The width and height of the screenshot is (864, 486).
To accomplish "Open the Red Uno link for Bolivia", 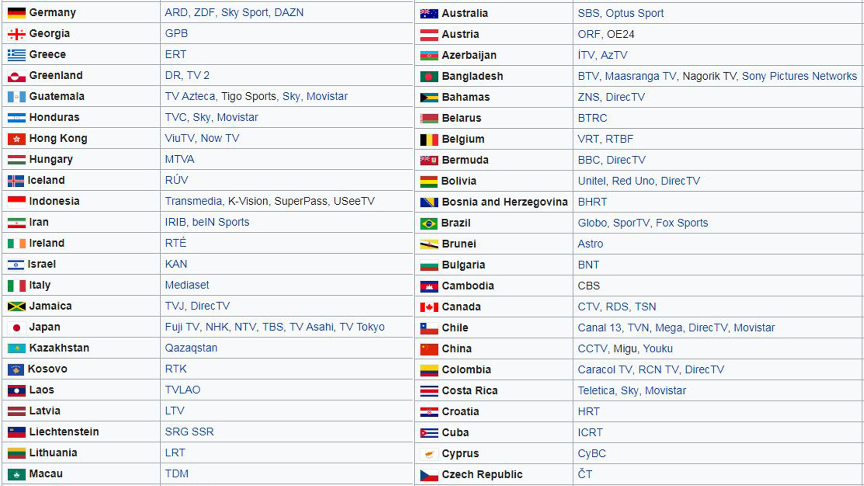I will pos(633,181).
